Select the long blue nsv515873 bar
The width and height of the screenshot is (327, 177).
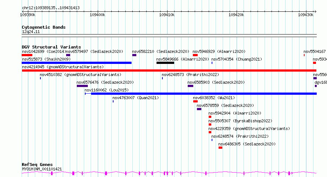point(77,63)
